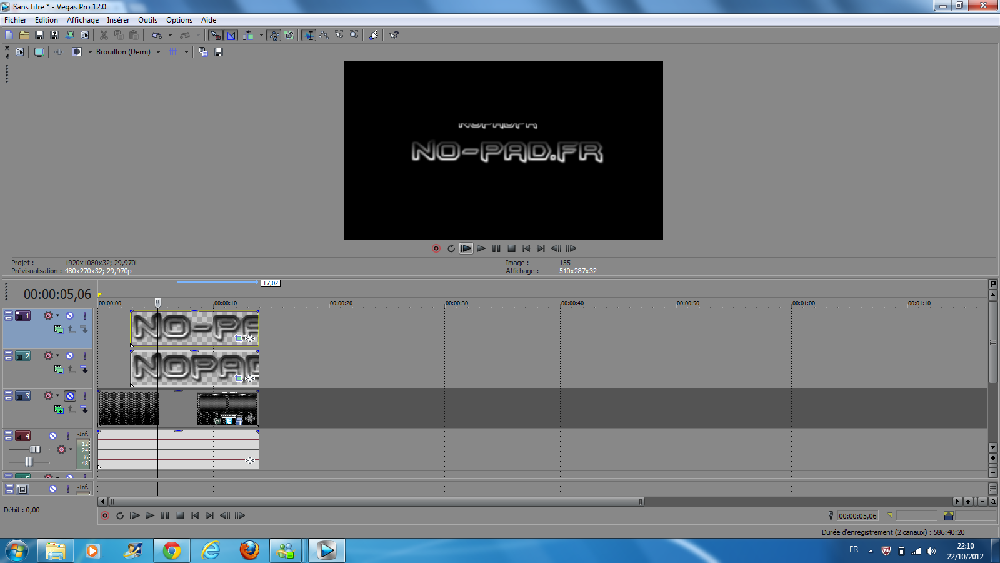Copy preview snapshot to clipboard
Screen dimensions: 1000x563
[x=203, y=53]
